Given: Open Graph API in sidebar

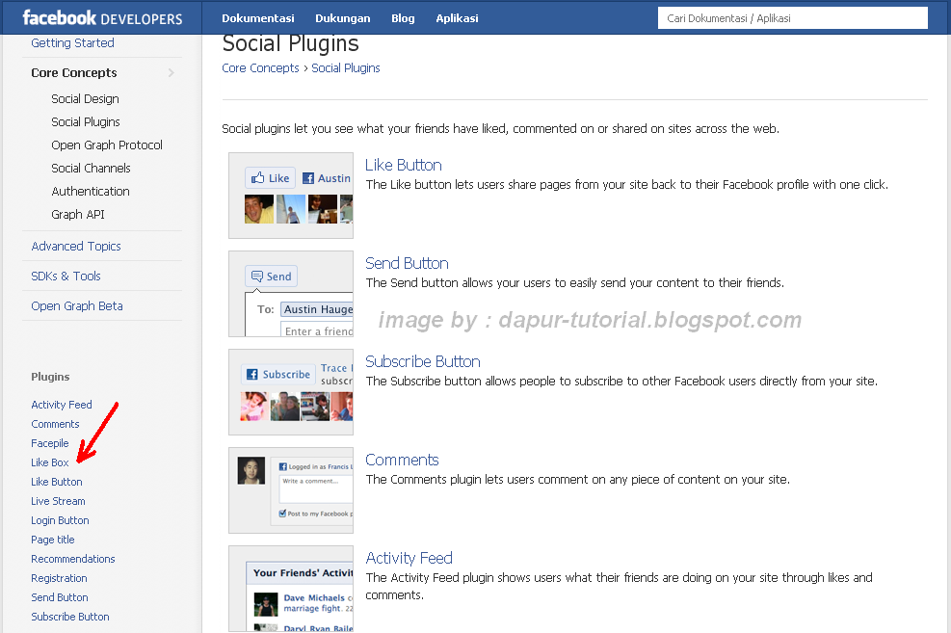Looking at the screenshot, I should click(x=78, y=214).
